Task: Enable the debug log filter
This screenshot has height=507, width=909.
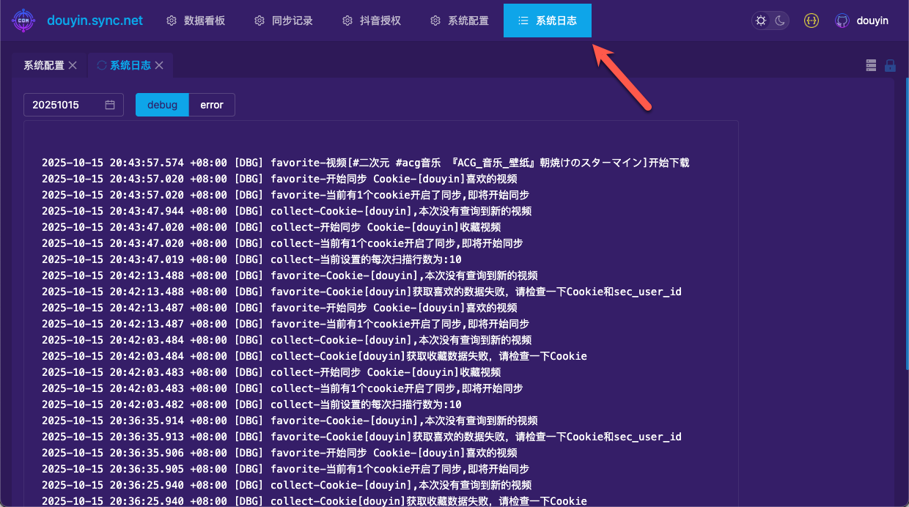Action: [162, 104]
